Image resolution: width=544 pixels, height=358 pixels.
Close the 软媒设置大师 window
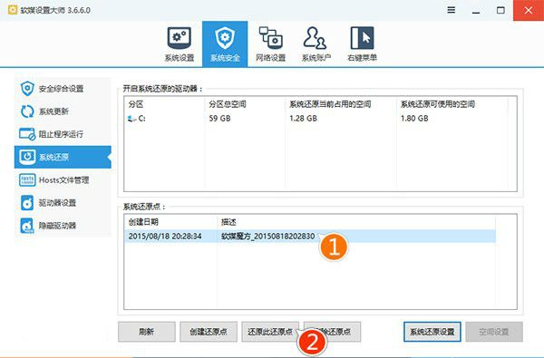(x=529, y=10)
